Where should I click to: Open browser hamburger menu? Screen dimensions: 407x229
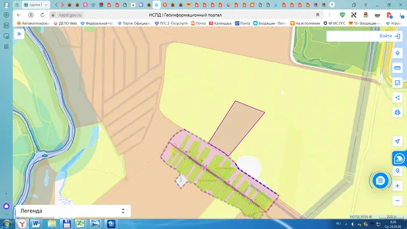pos(366,4)
